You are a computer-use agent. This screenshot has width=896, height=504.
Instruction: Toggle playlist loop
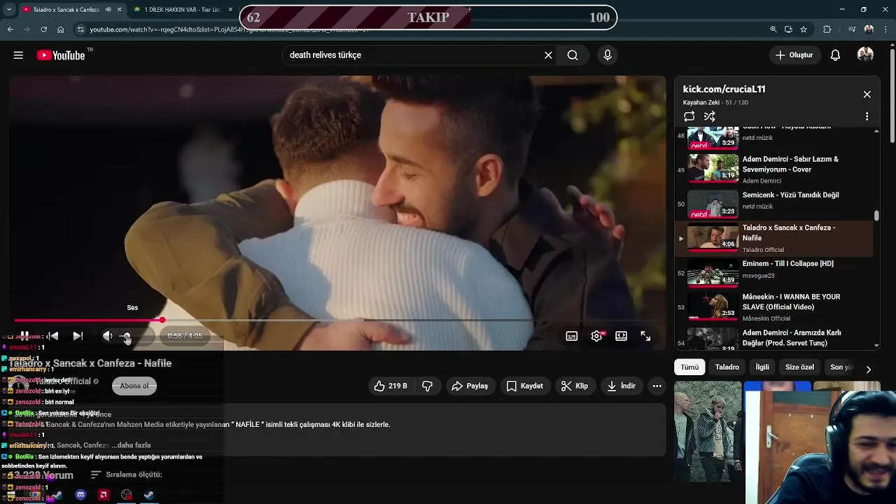689,116
